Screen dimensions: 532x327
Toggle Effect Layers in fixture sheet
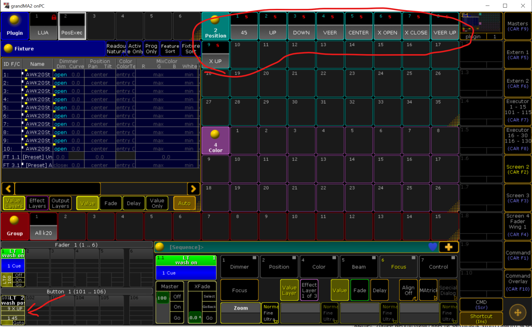click(x=37, y=203)
